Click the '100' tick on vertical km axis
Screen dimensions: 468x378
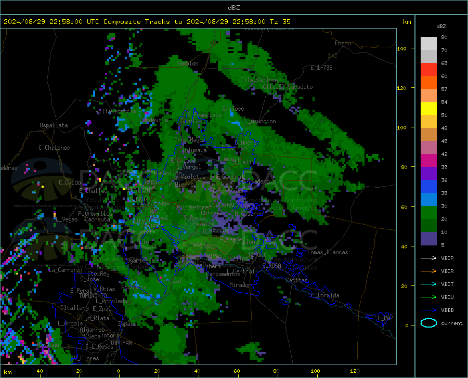(401, 127)
